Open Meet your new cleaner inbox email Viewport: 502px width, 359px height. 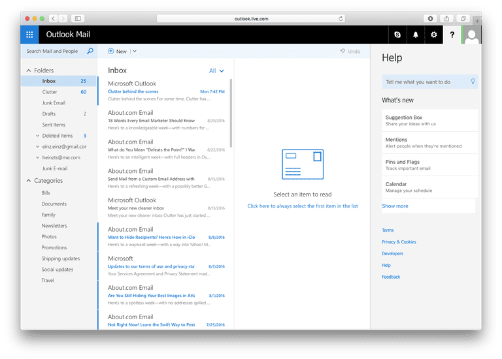coord(165,208)
